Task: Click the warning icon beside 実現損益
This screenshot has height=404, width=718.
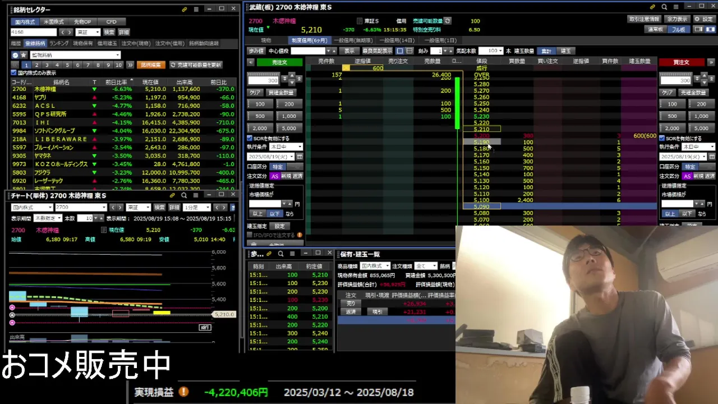Action: point(183,392)
